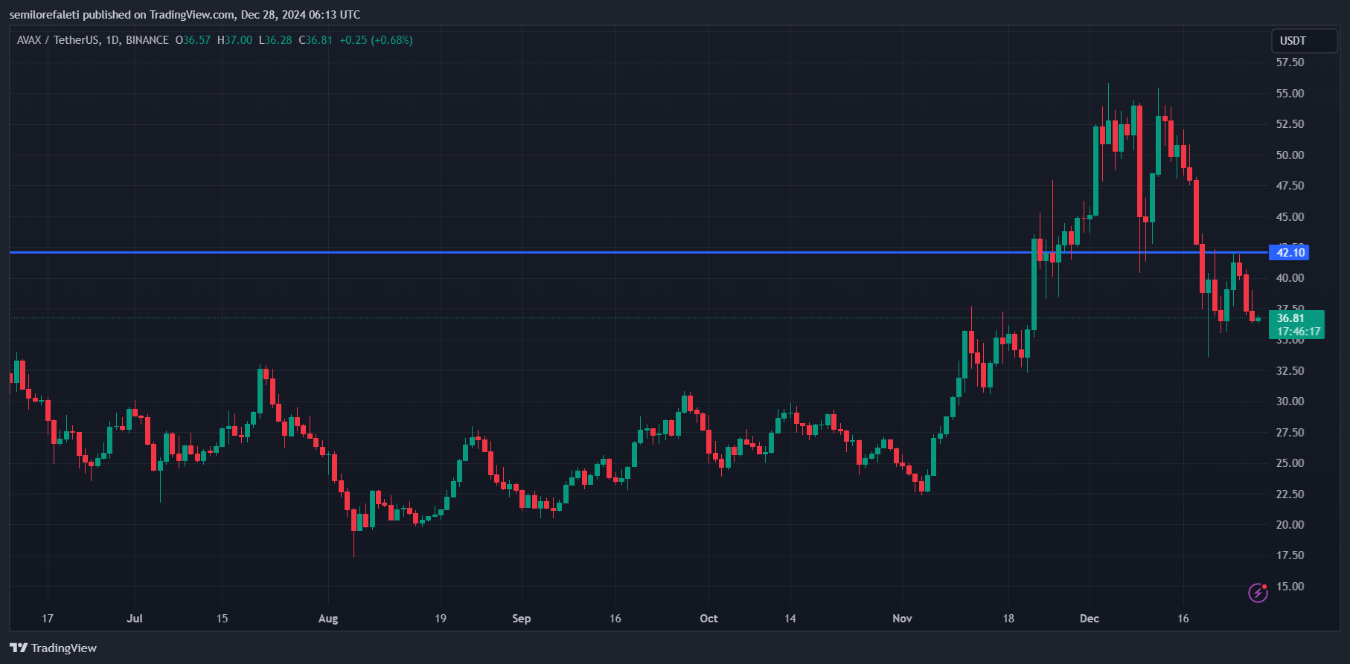Click the Jul date label on time axis
The height and width of the screenshot is (664, 1350).
tap(135, 619)
